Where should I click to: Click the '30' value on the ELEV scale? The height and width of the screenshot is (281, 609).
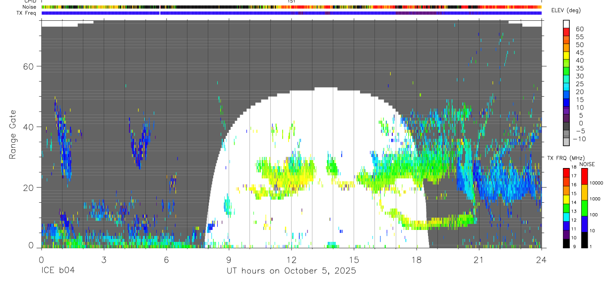(579, 76)
